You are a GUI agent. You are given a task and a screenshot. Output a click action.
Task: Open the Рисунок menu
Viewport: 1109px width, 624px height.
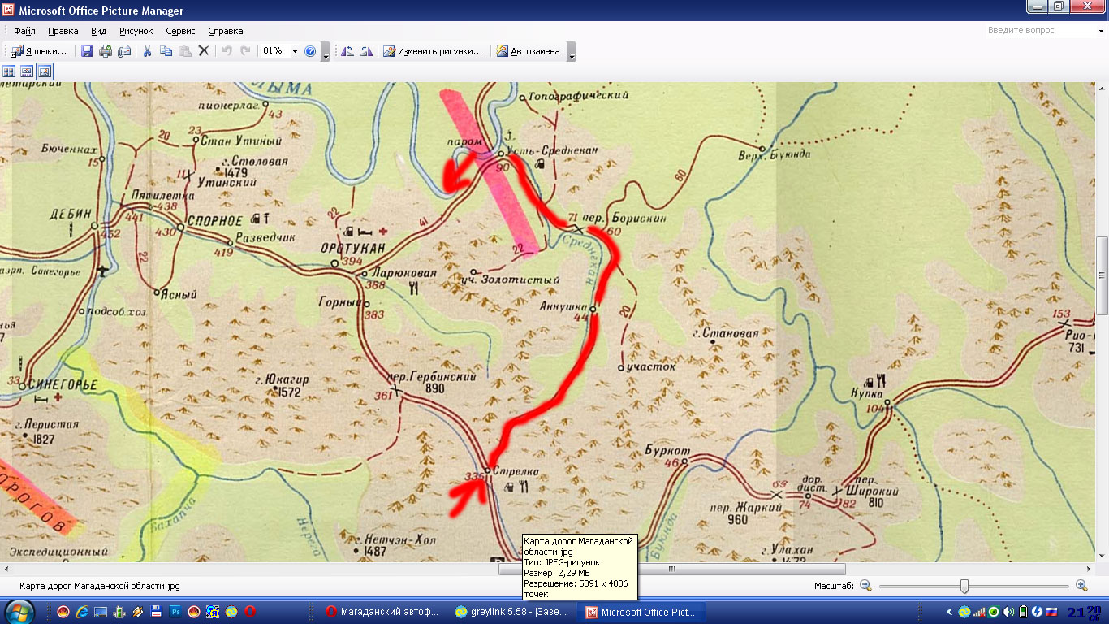coord(136,31)
